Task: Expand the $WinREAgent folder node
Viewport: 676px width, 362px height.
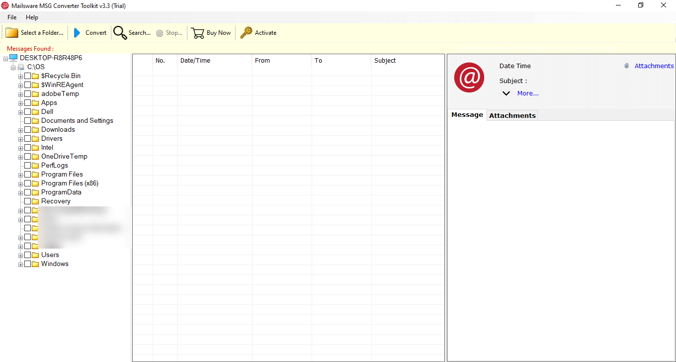Action: (x=21, y=86)
